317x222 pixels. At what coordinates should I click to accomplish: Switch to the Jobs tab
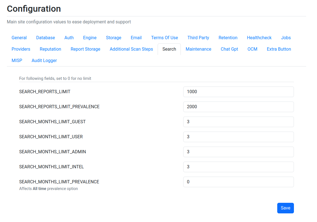point(286,38)
